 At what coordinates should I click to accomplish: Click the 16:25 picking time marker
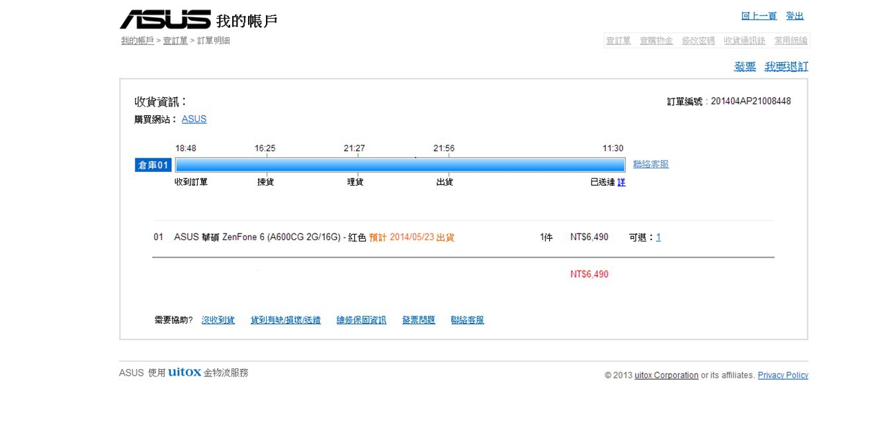point(265,148)
